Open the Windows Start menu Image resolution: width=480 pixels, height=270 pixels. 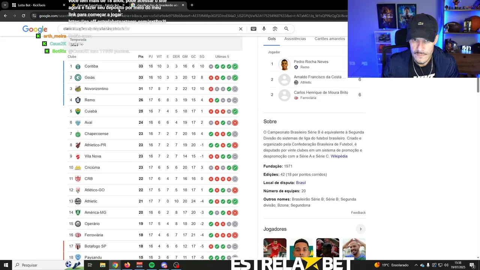[6, 265]
